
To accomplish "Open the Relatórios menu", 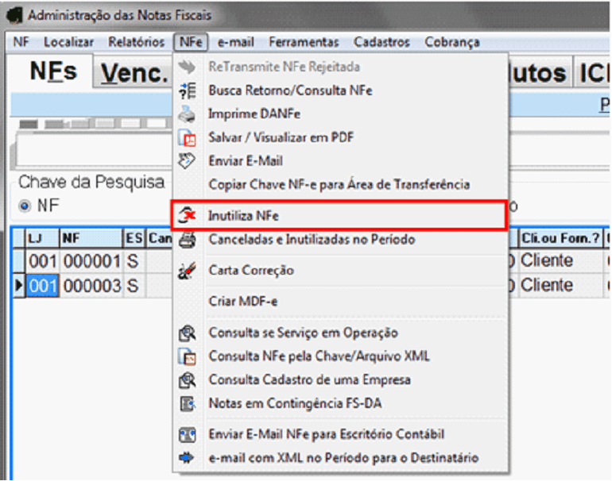I will pos(133,42).
